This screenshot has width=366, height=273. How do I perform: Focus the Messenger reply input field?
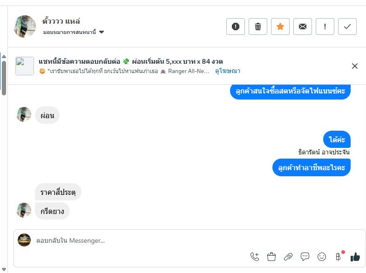(140, 240)
